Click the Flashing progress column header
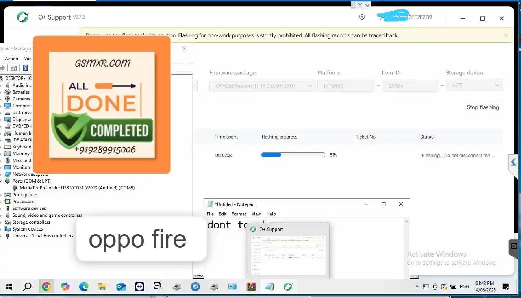Image resolution: width=521 pixels, height=298 pixels. tap(280, 137)
